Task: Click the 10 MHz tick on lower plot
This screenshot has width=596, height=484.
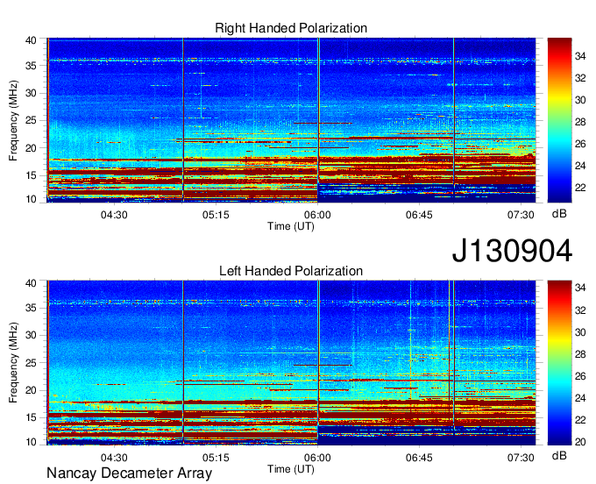Action: click(32, 442)
